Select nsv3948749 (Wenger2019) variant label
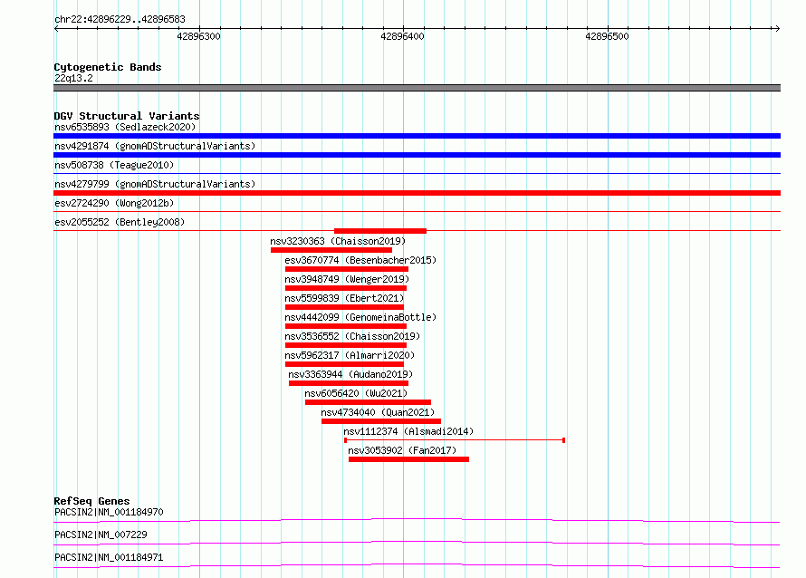 [347, 279]
